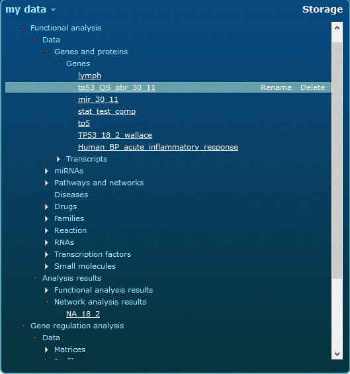The image size is (350, 374).
Task: Click the Analysis results label
Action: (71, 278)
